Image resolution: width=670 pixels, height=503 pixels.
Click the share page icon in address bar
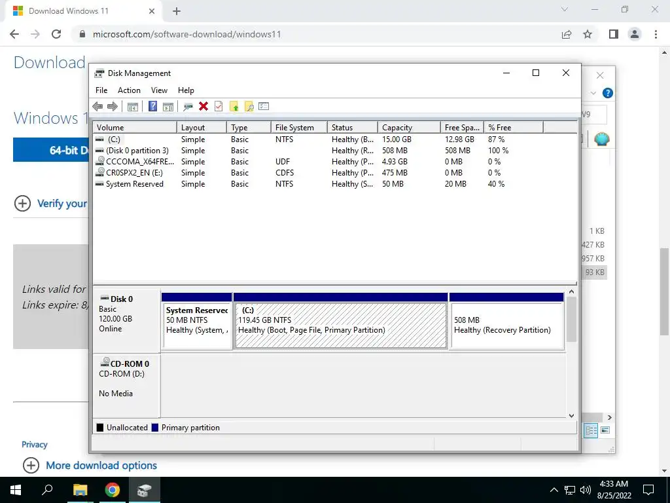tap(567, 34)
